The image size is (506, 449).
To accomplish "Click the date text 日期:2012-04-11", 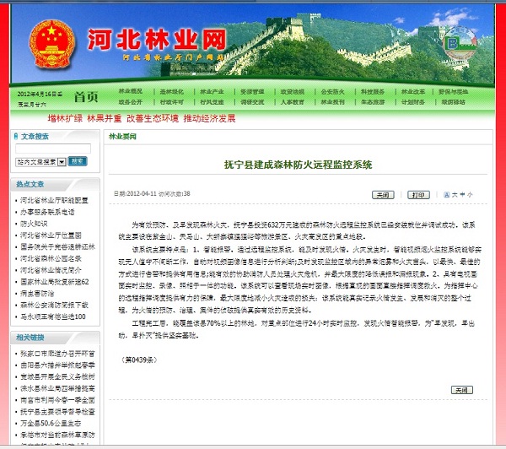I will click(x=135, y=194).
